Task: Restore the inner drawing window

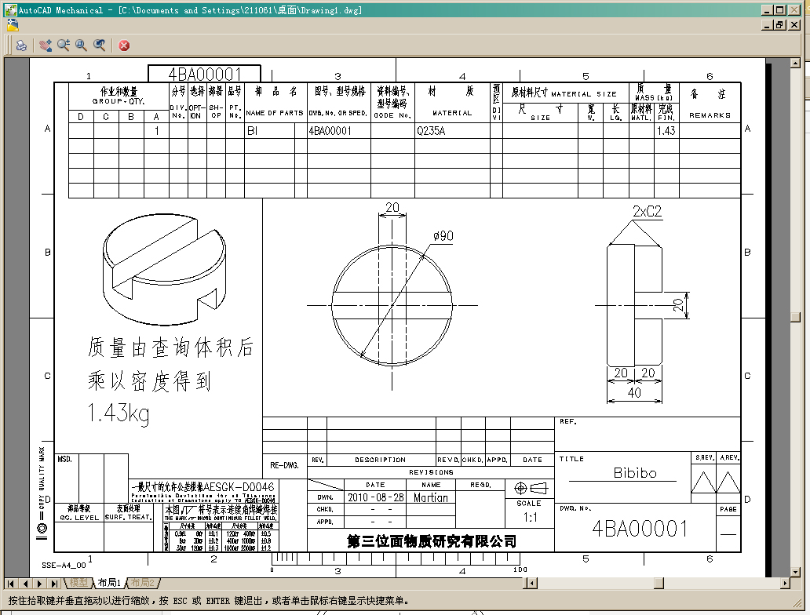Action: tap(780, 24)
